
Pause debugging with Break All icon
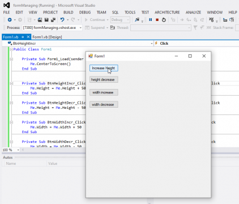tap(151, 20)
